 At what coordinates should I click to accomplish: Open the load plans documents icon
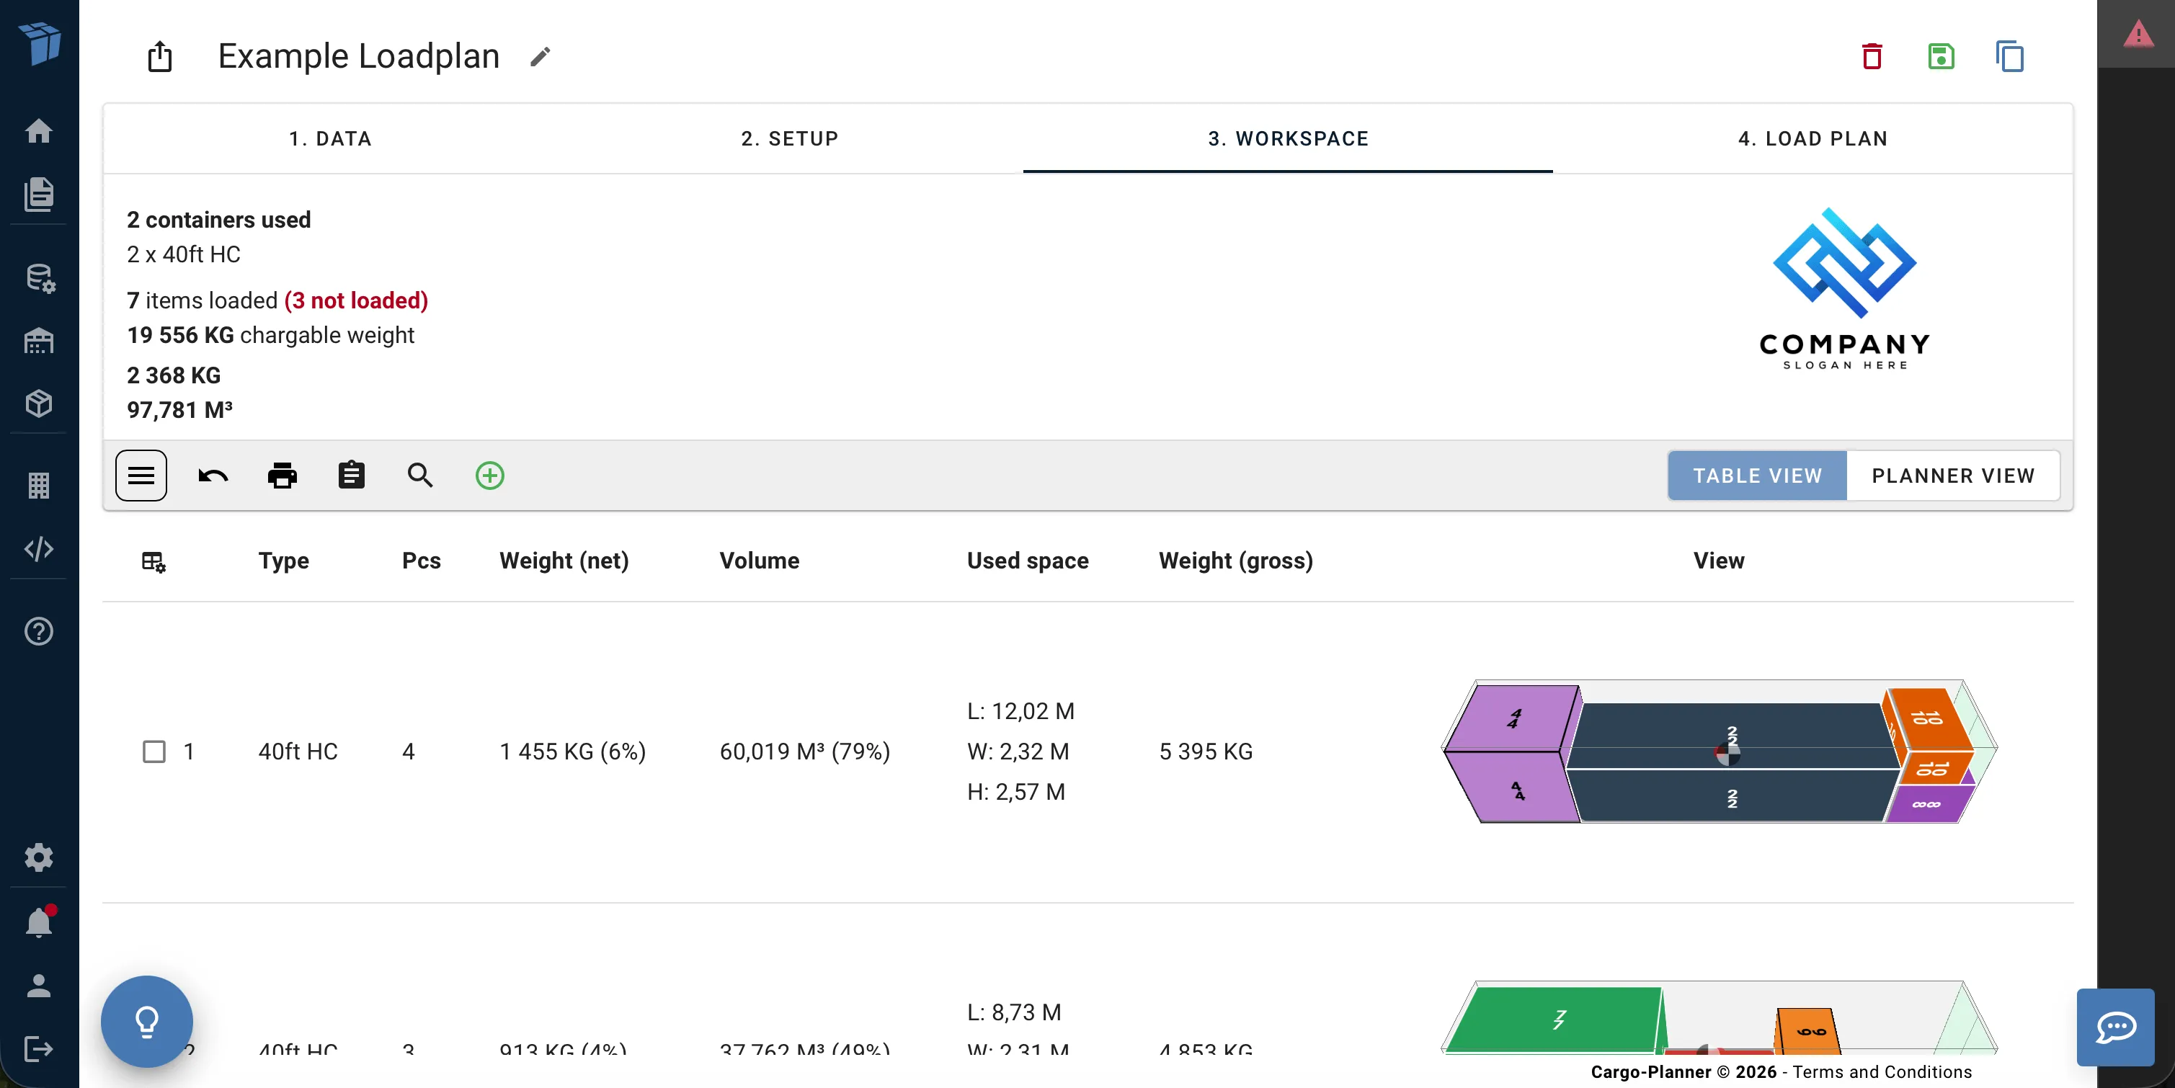39,194
